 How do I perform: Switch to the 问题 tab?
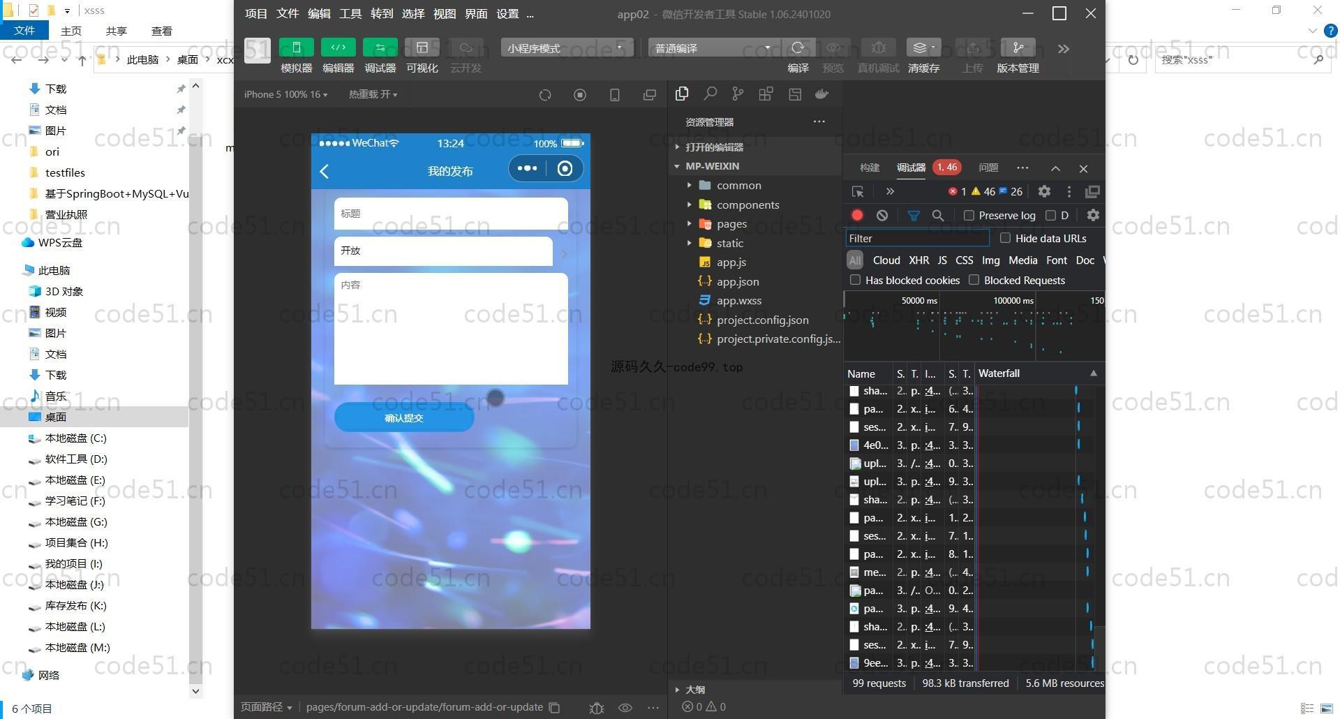click(988, 168)
